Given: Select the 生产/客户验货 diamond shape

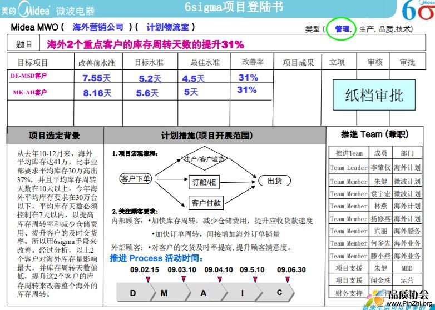Looking at the screenshot, I should coord(205,158).
